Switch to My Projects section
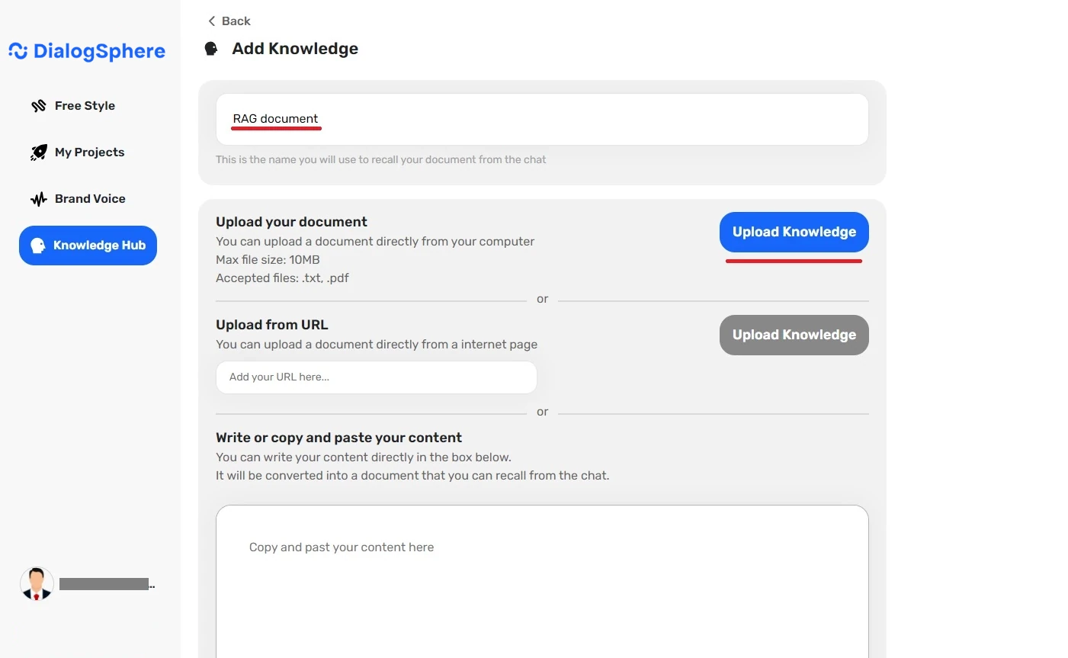 click(89, 152)
